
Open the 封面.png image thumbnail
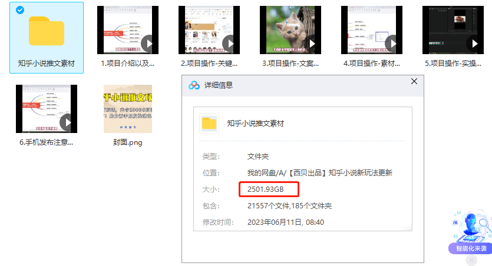[x=128, y=108]
